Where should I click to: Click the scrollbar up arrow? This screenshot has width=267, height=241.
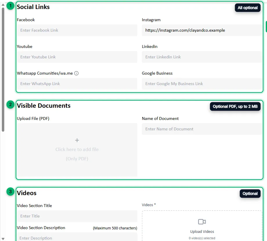tap(3, 5)
